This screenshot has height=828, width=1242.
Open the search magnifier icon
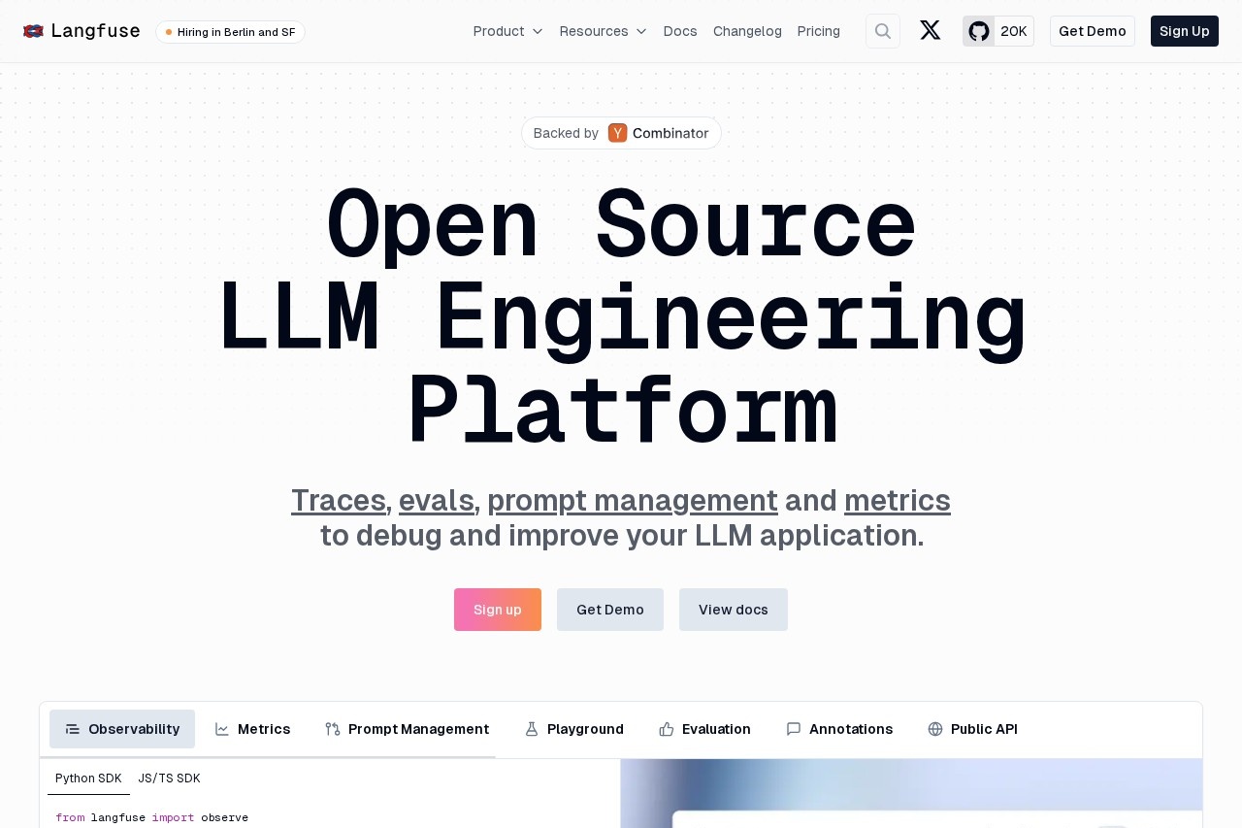(882, 31)
